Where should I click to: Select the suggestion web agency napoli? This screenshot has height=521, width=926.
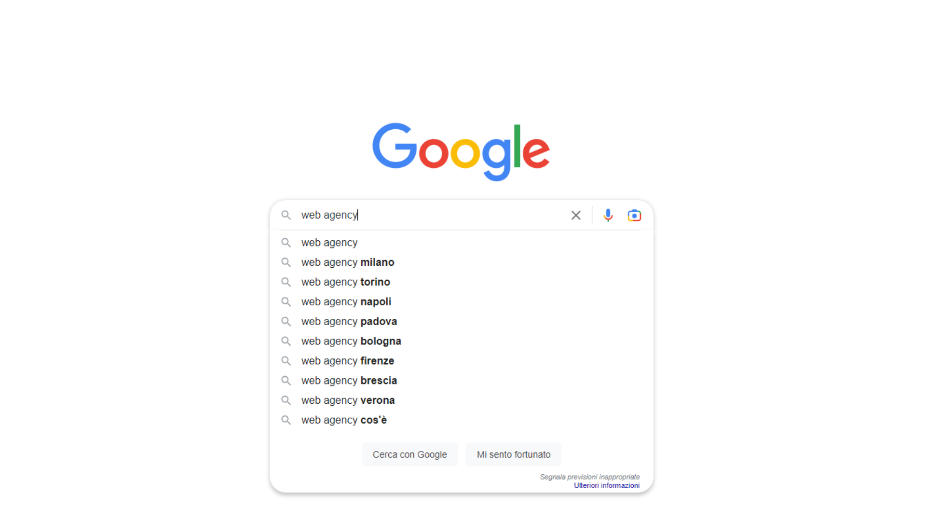click(x=461, y=302)
